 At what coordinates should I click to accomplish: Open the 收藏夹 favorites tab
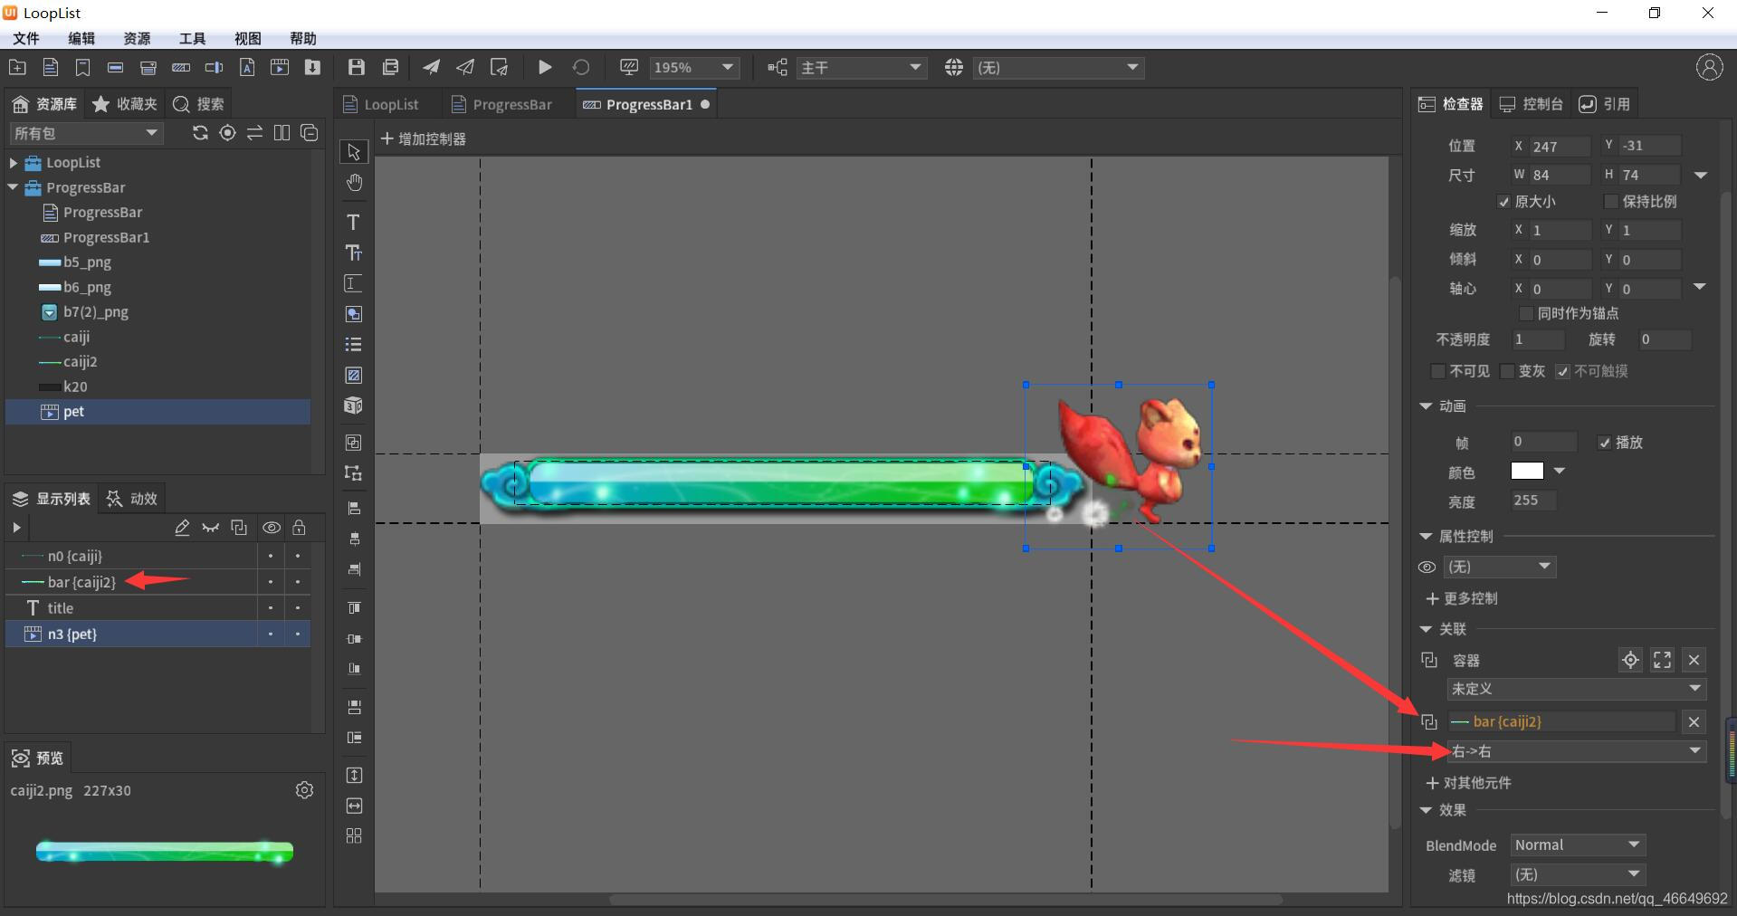tap(126, 104)
